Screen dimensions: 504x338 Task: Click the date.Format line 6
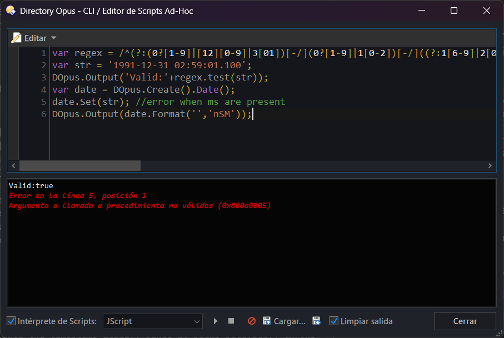pyautogui.click(x=152, y=114)
